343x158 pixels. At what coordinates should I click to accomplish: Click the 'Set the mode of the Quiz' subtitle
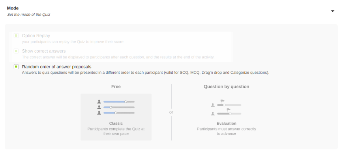pos(28,15)
